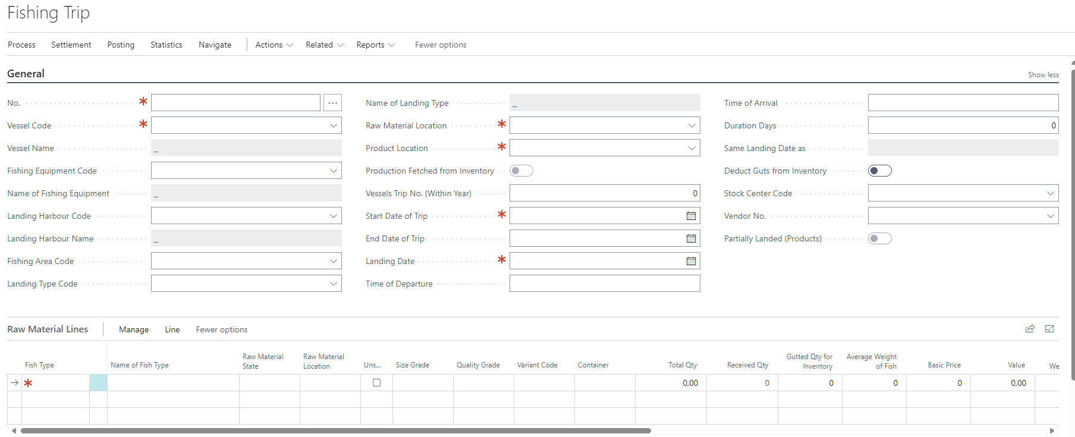The height and width of the screenshot is (437, 1075).
Task: Click the right scroll arrow of horizontal scrollbar
Action: (x=1052, y=430)
